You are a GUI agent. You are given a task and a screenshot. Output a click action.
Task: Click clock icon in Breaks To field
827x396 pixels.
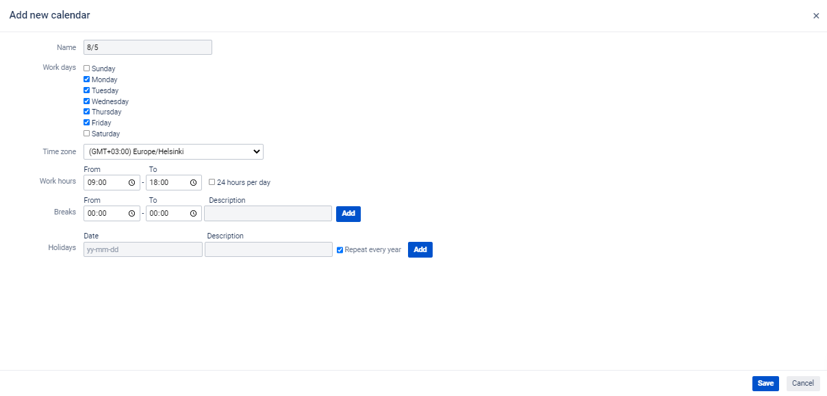coord(193,214)
